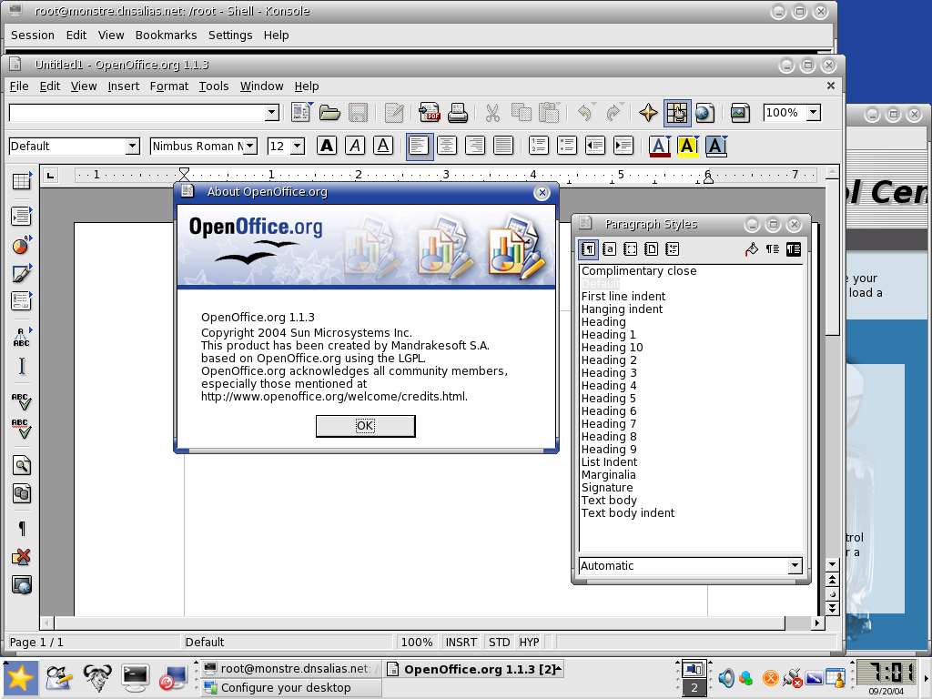Launch the terminal icon in the panel
Image resolution: width=932 pixels, height=699 pixels.
135,678
